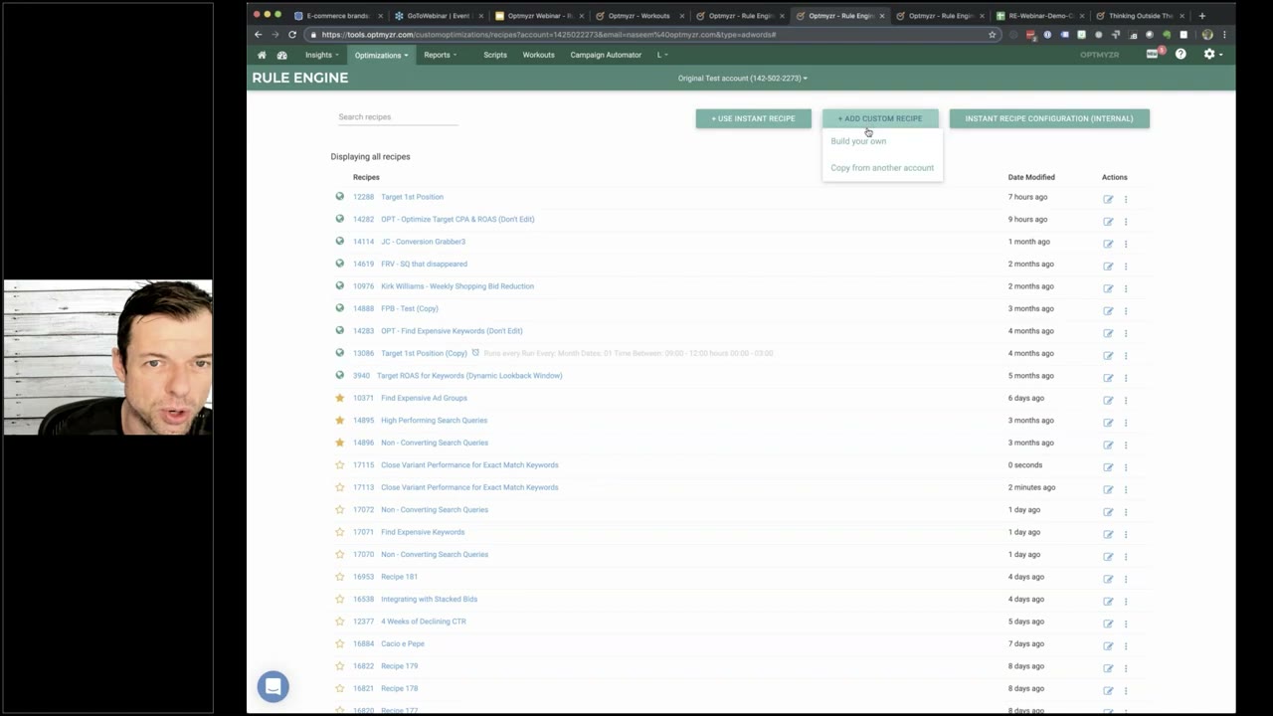Go to the Optmyzr home icon
1273x716 pixels.
262,55
